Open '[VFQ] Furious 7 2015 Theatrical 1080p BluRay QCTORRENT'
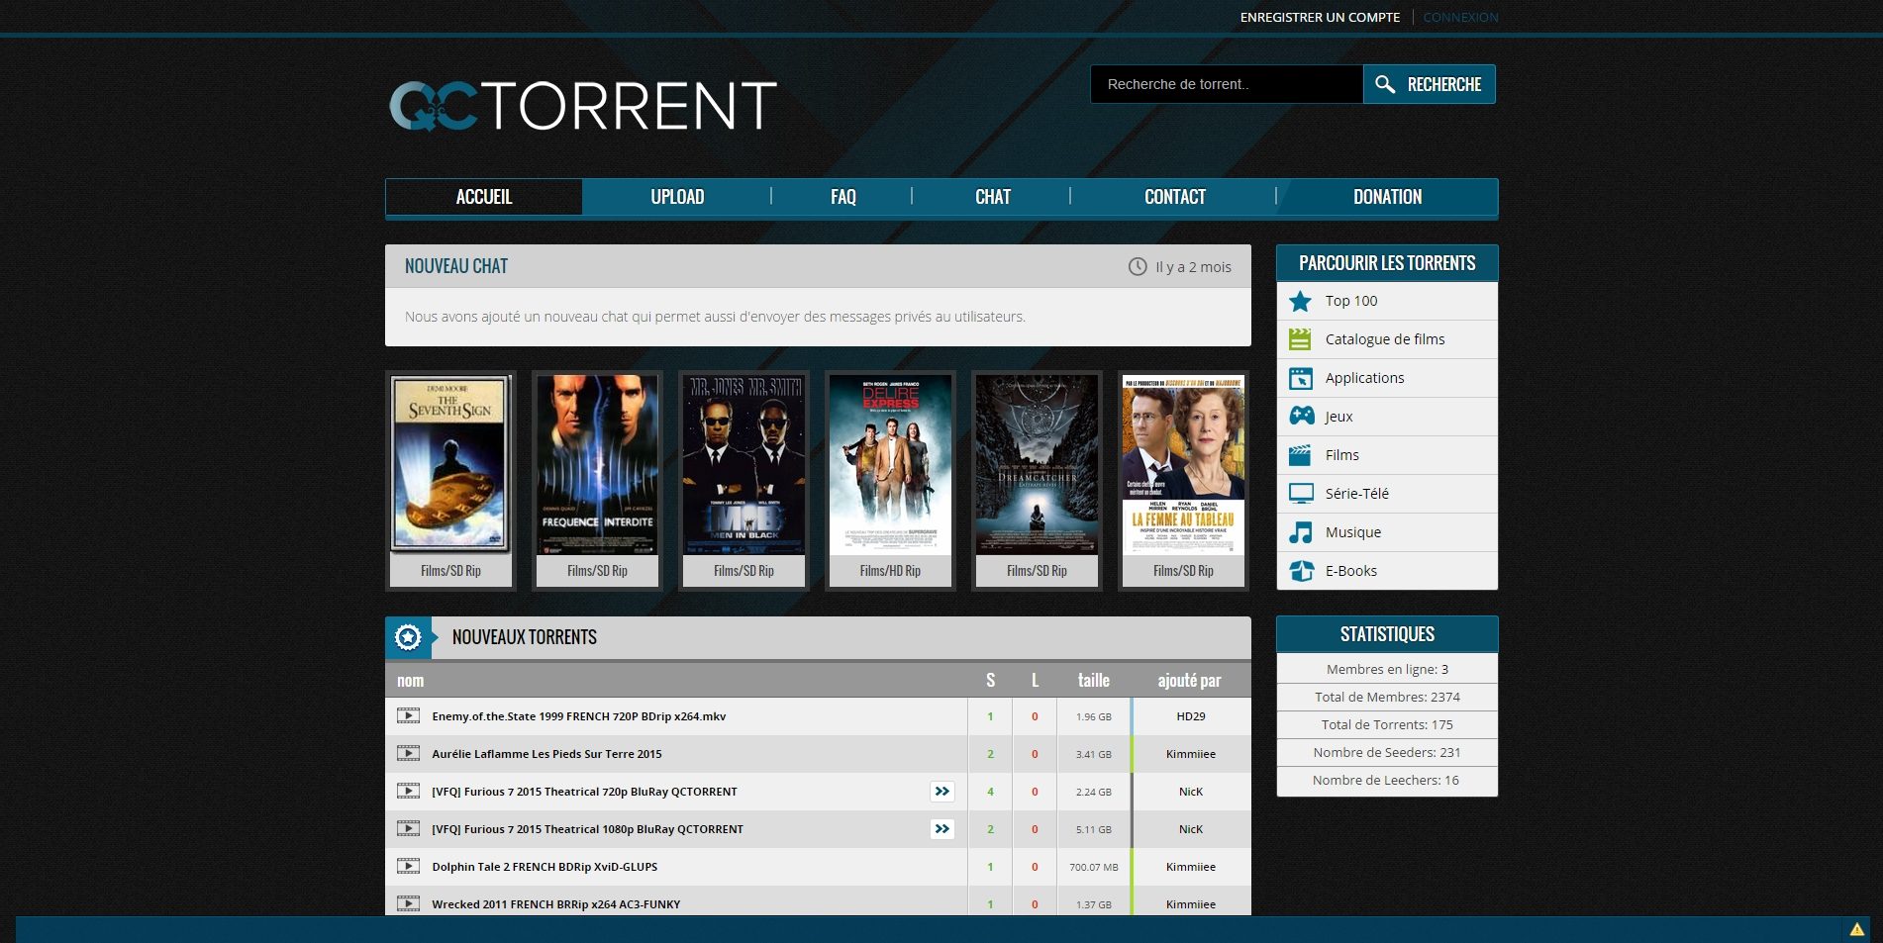Image resolution: width=1883 pixels, height=943 pixels. [587, 829]
